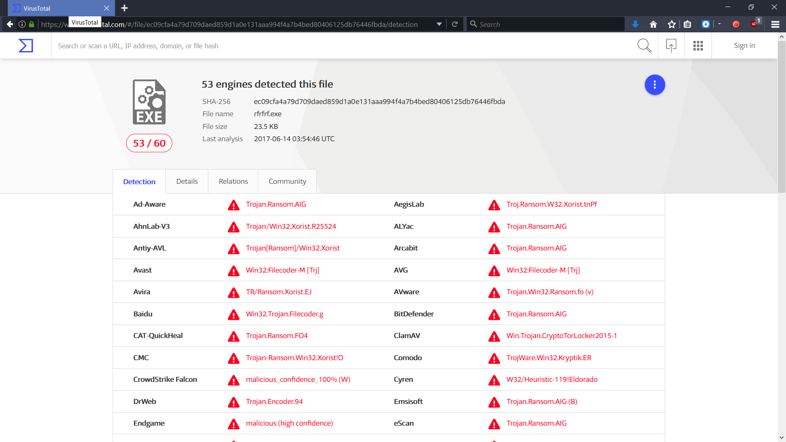Click the uBlock Origin extension icon

[x=754, y=24]
